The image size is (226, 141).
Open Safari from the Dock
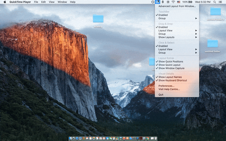[77, 138]
